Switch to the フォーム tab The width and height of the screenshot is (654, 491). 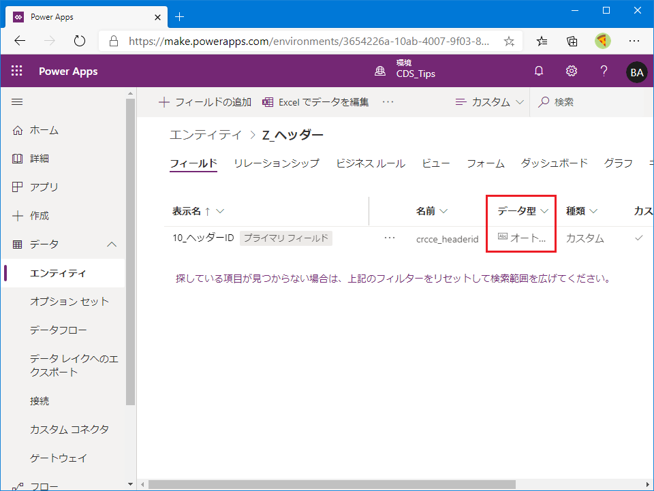coord(486,163)
